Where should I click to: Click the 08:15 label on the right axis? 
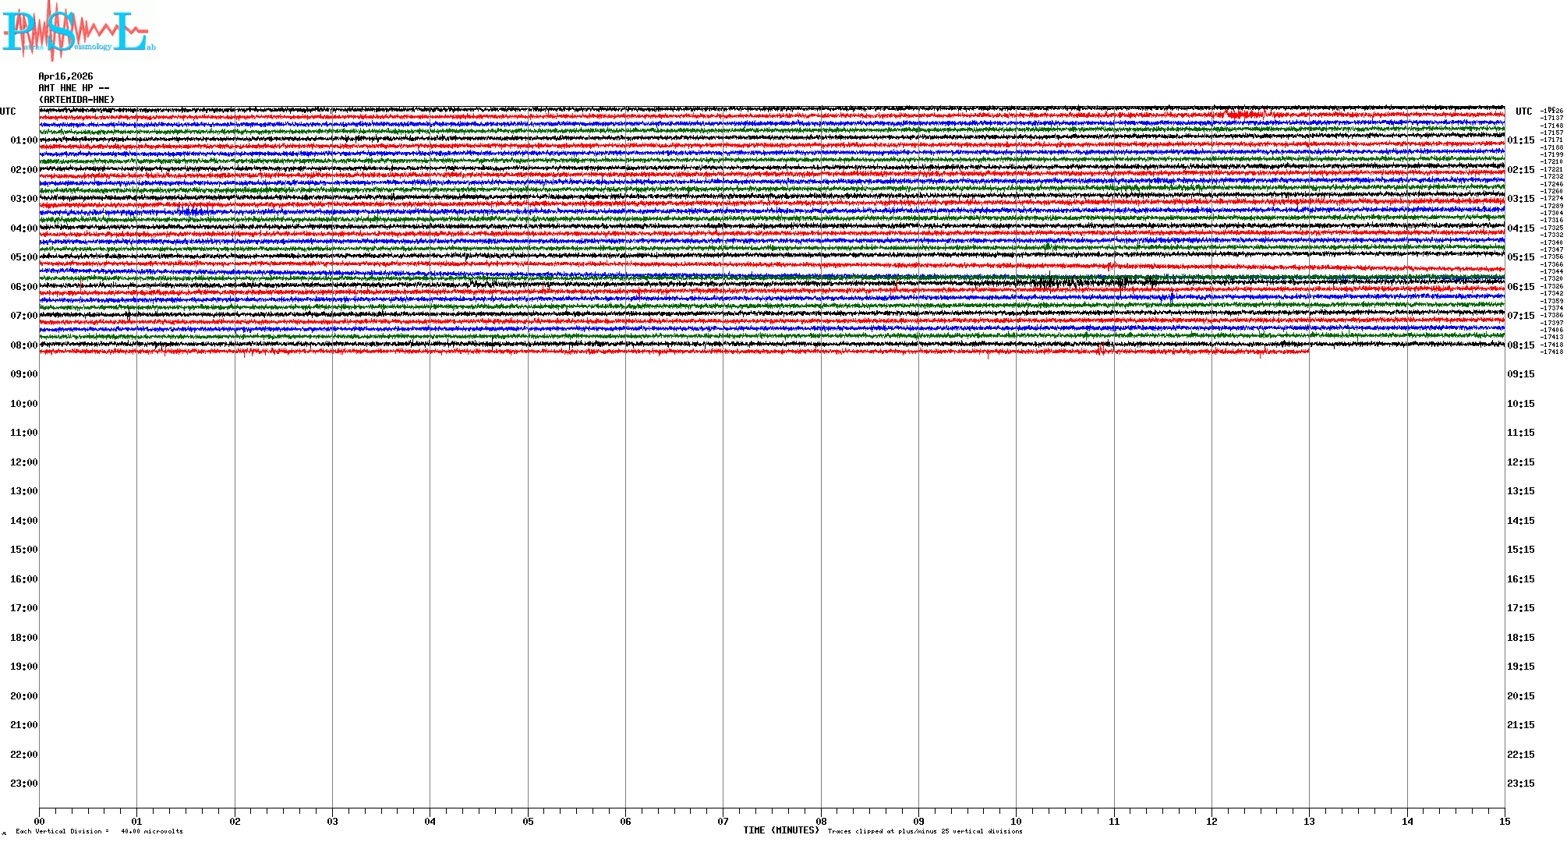[x=1520, y=345]
